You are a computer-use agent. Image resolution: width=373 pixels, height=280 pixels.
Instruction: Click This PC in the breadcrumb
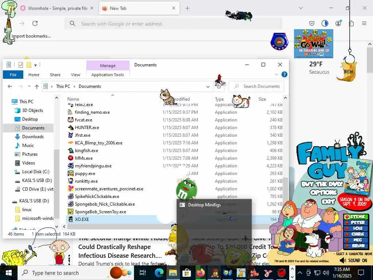tap(63, 86)
